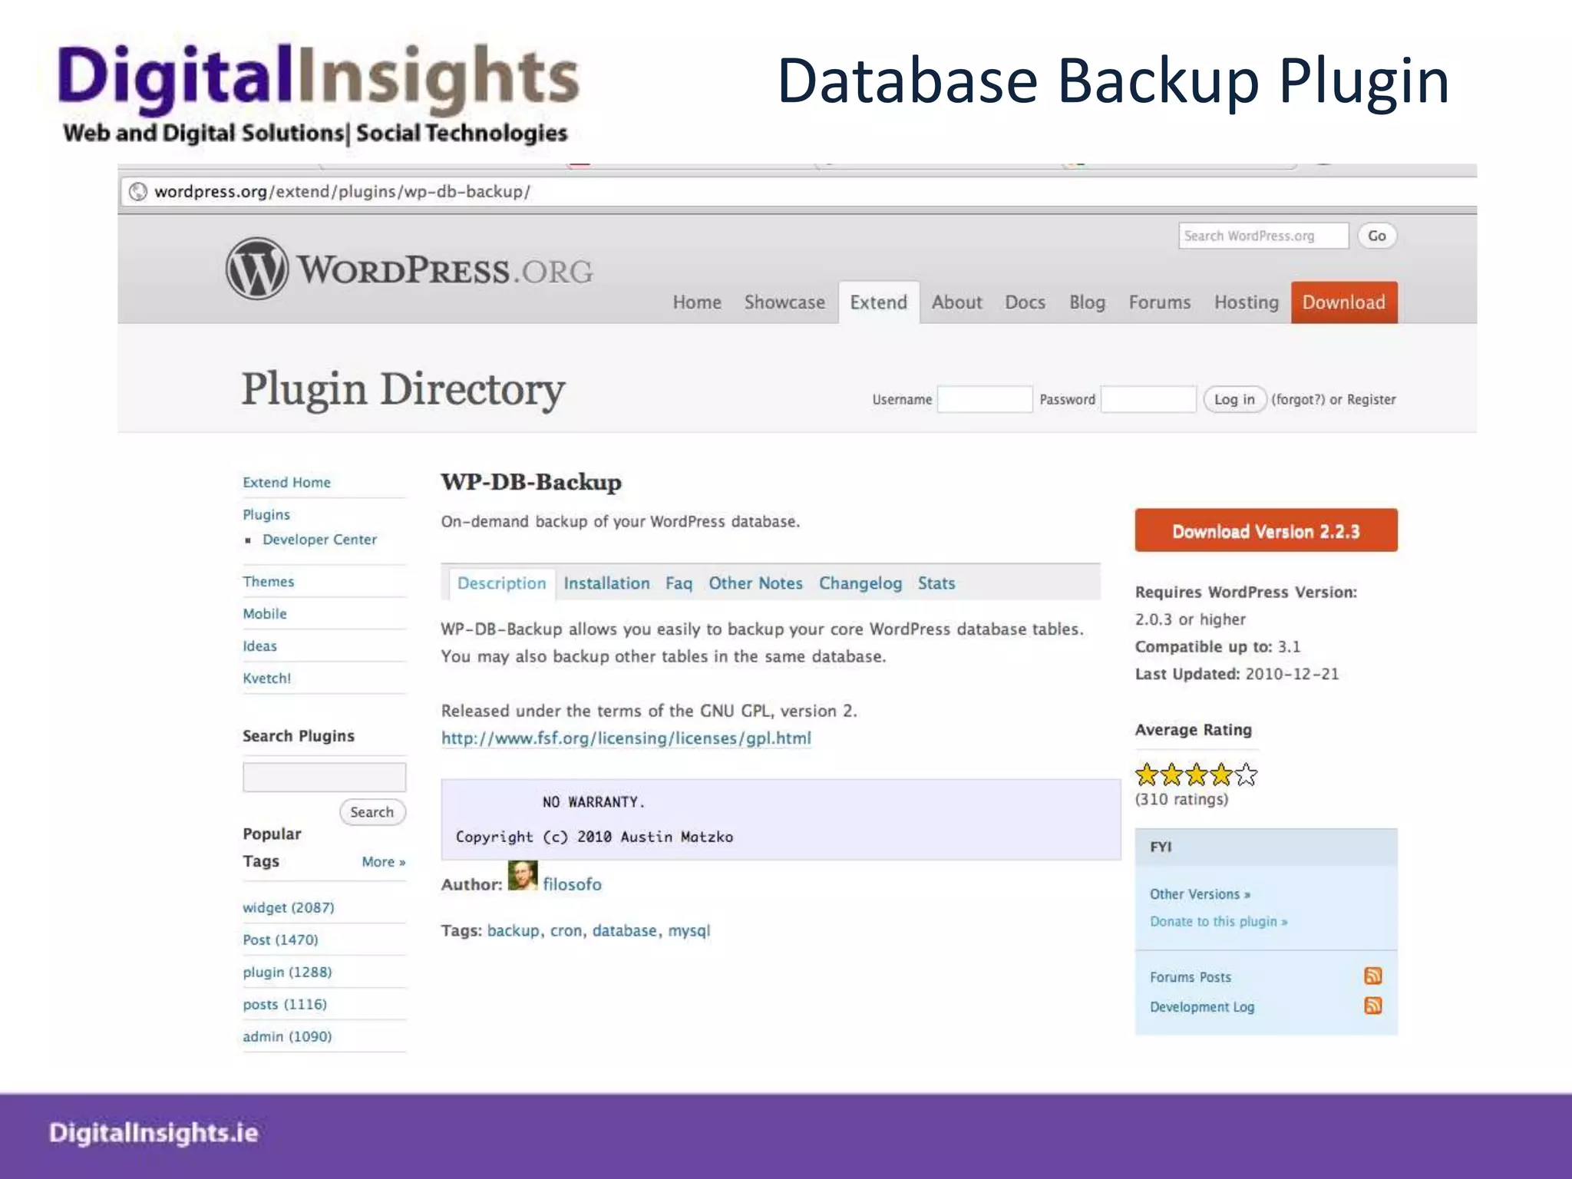Focus the Search Plugins text field
Screen dimensions: 1572x1179
point(324,777)
